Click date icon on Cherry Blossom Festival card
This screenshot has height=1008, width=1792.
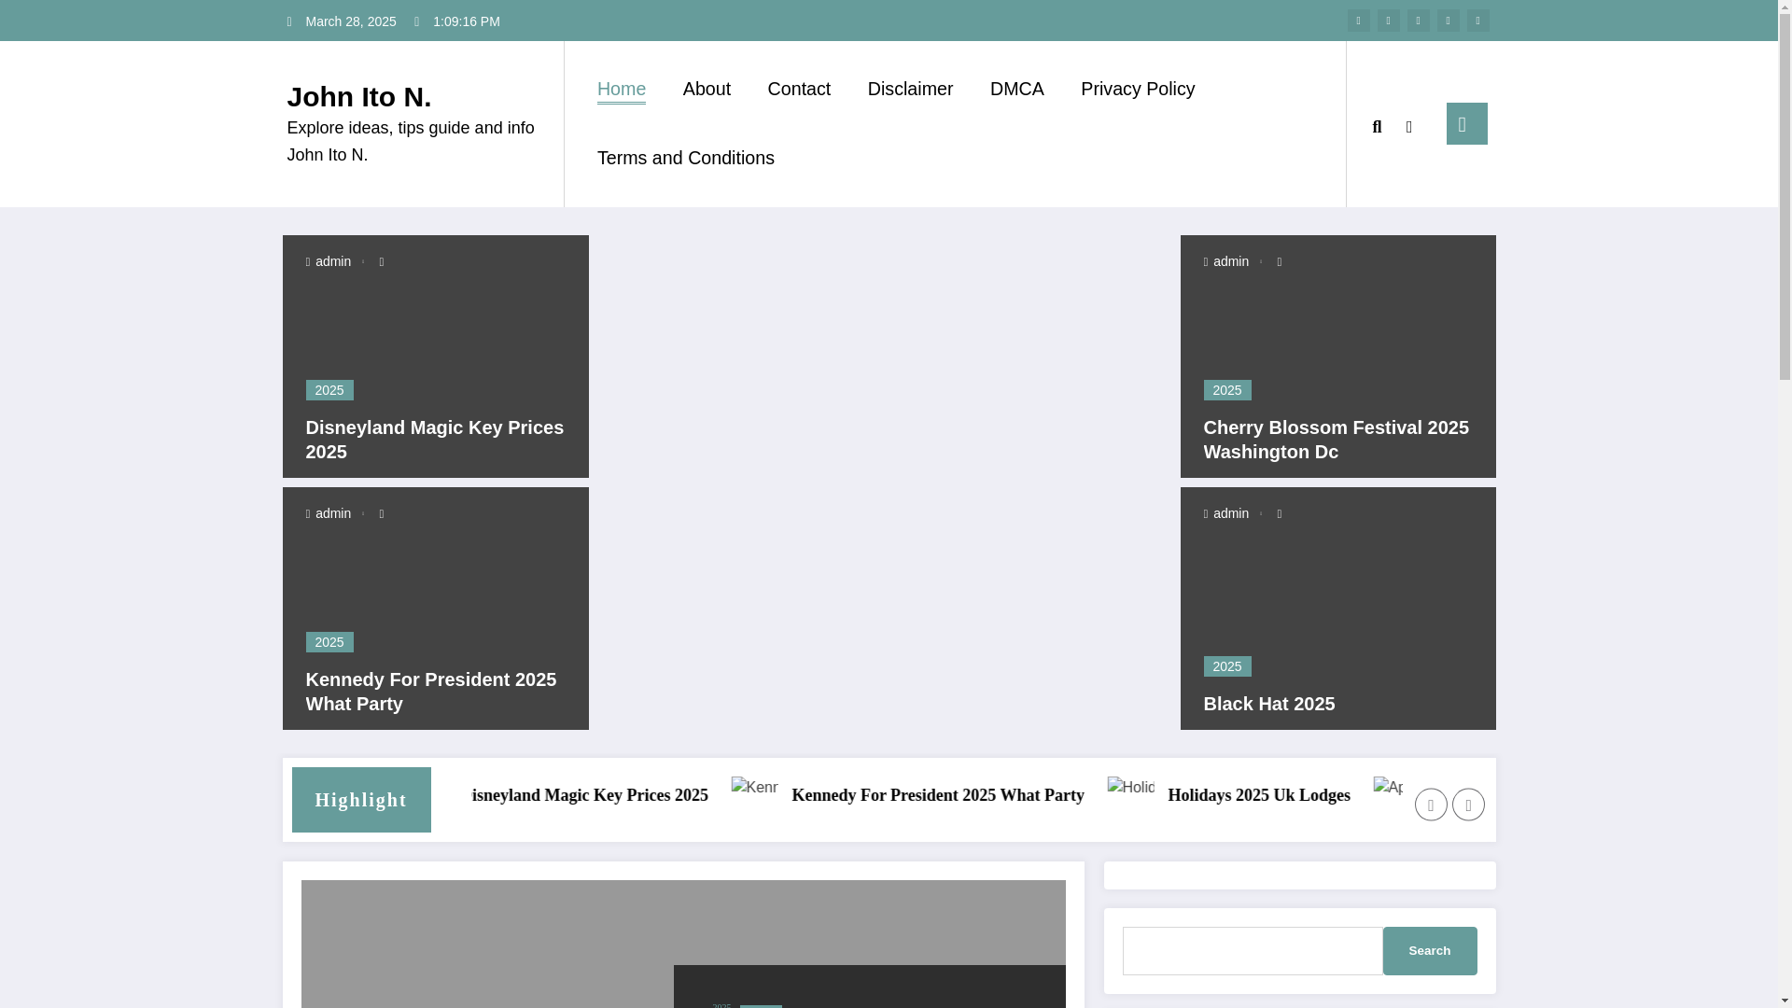[x=1280, y=262]
